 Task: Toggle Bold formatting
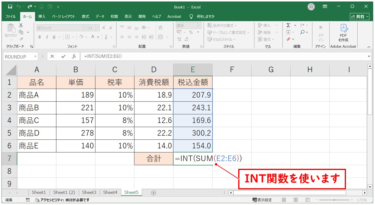click(40, 37)
